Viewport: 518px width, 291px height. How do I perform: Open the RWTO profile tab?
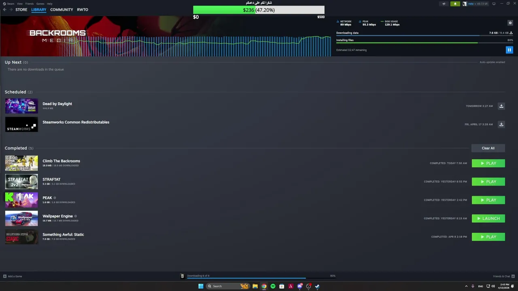(83, 10)
